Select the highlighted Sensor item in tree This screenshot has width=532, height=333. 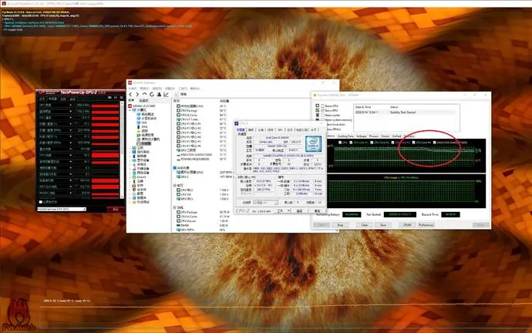coord(144,143)
